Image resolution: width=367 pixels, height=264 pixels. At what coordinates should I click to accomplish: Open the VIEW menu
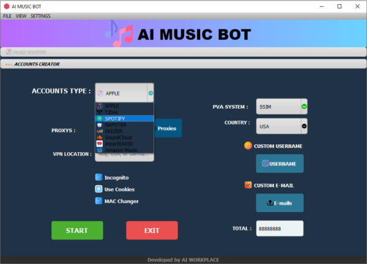(x=21, y=16)
